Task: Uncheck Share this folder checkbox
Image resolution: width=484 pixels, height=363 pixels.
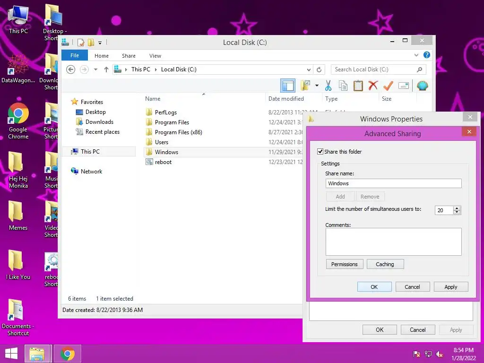Action: coord(320,152)
